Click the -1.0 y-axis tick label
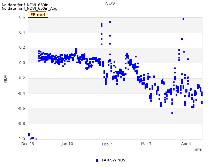Image resolution: width=223 pixels, height=167 pixels. (21, 139)
